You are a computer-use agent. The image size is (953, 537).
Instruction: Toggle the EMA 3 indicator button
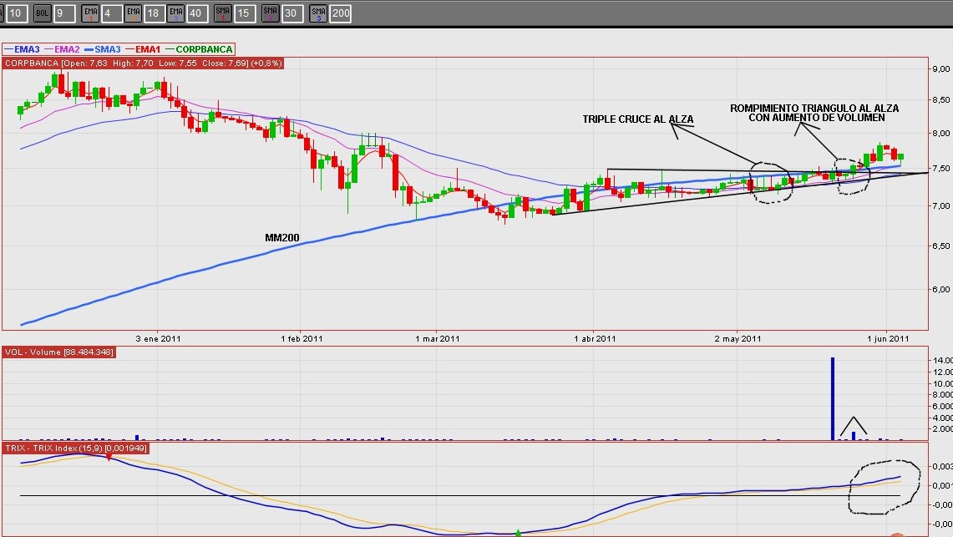[175, 13]
